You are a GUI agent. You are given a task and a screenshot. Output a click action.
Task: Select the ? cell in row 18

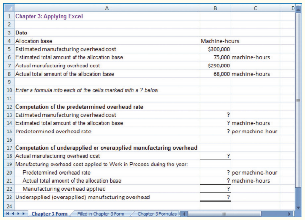(x=215, y=156)
